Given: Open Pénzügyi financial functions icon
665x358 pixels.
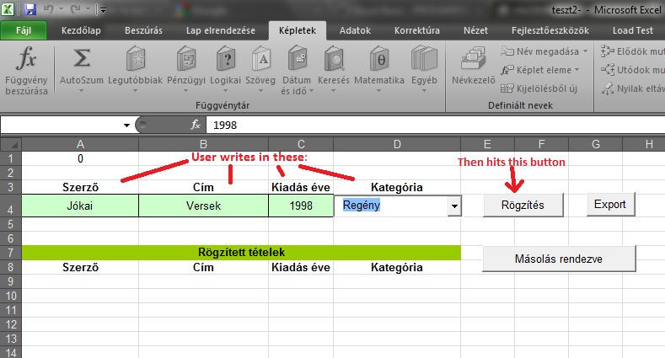Looking at the screenshot, I should tap(185, 58).
